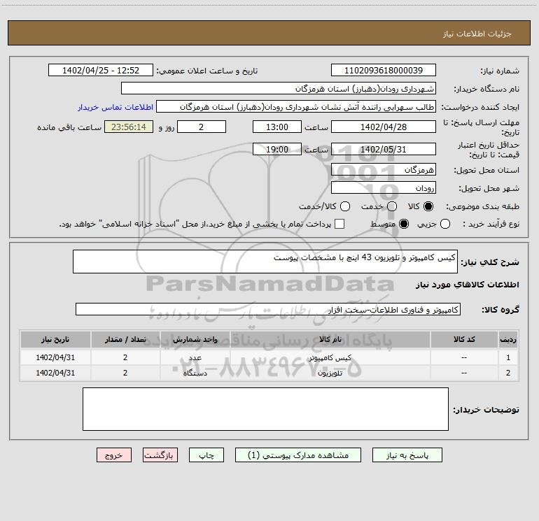Click the دستگاه unit cell

195,373
